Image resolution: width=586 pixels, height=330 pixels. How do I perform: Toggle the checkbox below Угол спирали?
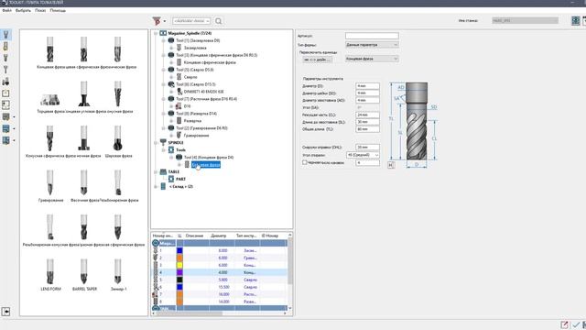pos(305,162)
